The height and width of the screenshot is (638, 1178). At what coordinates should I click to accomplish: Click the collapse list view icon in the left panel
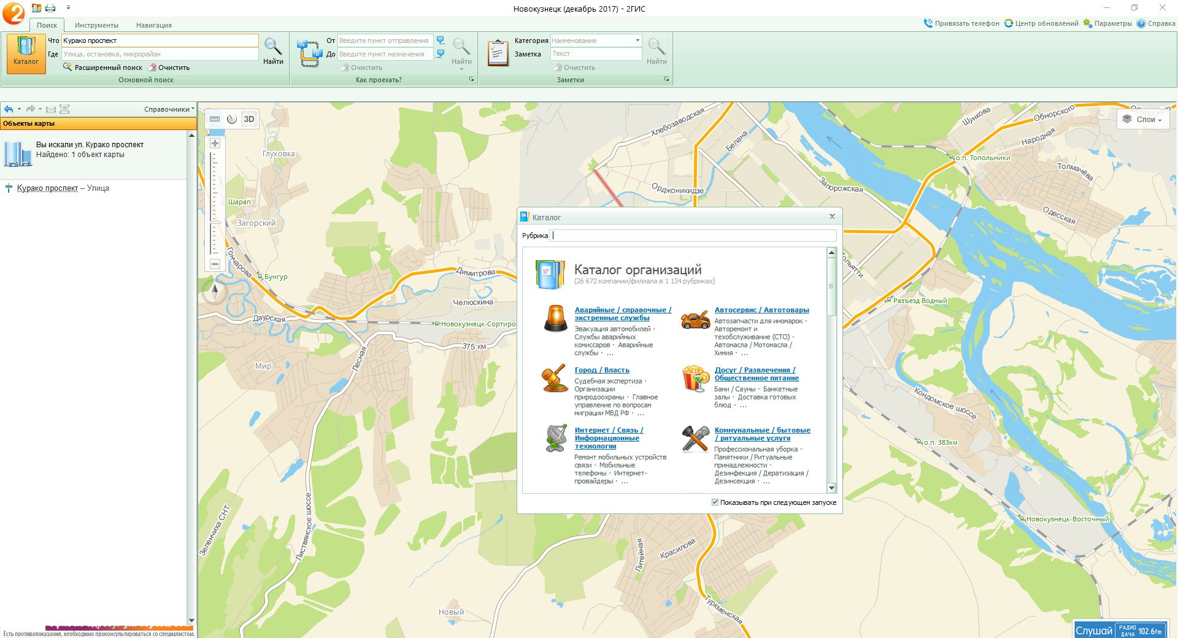[x=51, y=109]
